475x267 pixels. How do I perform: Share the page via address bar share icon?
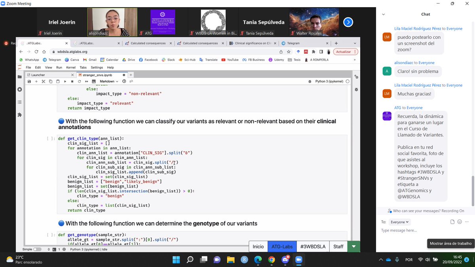point(281,51)
